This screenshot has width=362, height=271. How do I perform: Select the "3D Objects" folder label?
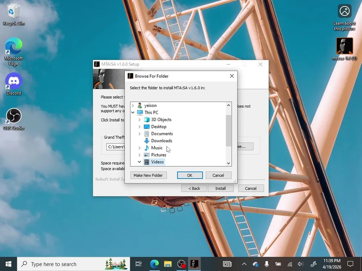pos(161,120)
